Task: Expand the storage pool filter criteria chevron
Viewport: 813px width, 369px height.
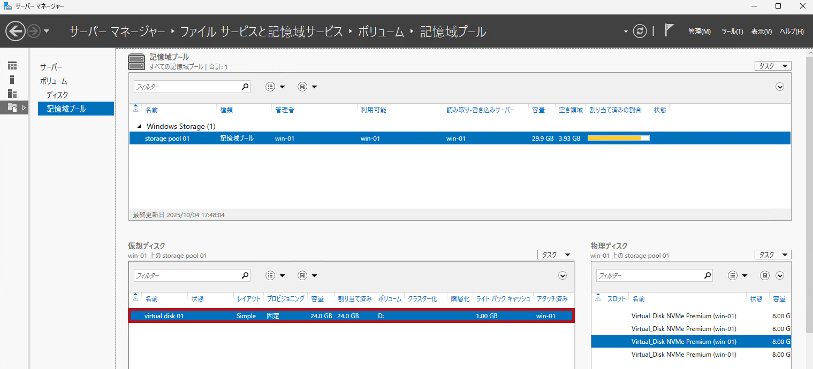Action: pyautogui.click(x=780, y=87)
